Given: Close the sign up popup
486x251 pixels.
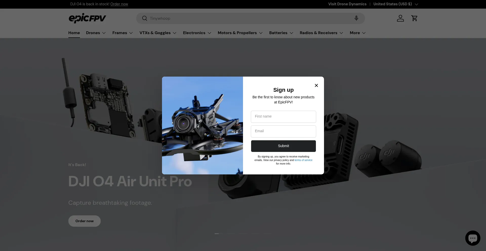Looking at the screenshot, I should [316, 85].
